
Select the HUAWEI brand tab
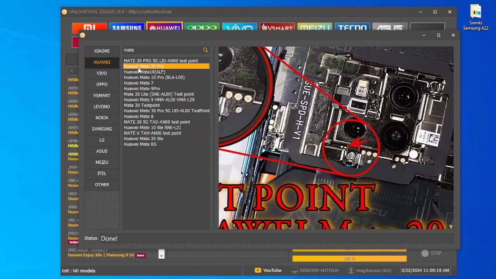[102, 62]
